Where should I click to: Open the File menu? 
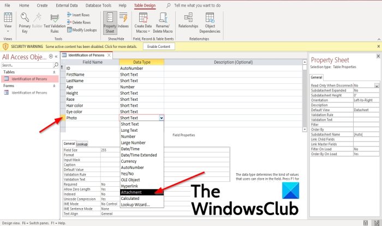(x=7, y=5)
